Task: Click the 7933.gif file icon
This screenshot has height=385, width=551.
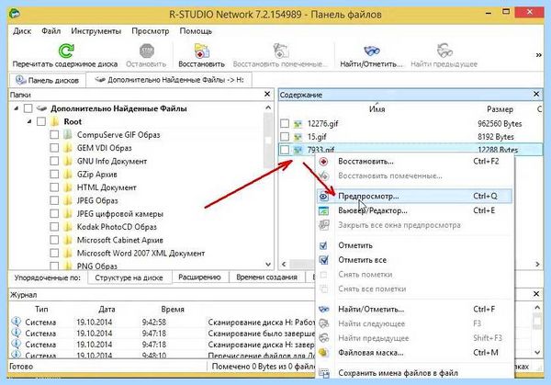Action: pos(298,150)
